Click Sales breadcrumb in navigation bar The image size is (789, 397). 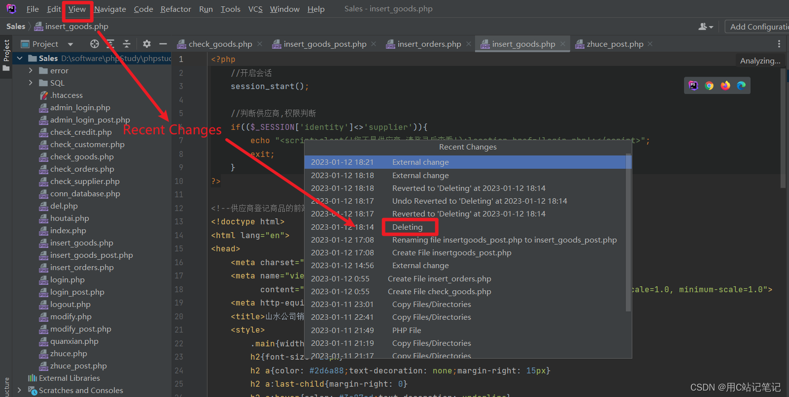coord(16,27)
